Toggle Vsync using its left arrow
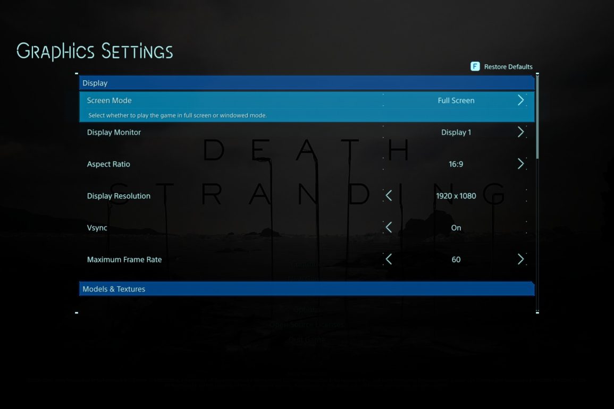This screenshot has width=614, height=409. click(x=389, y=227)
